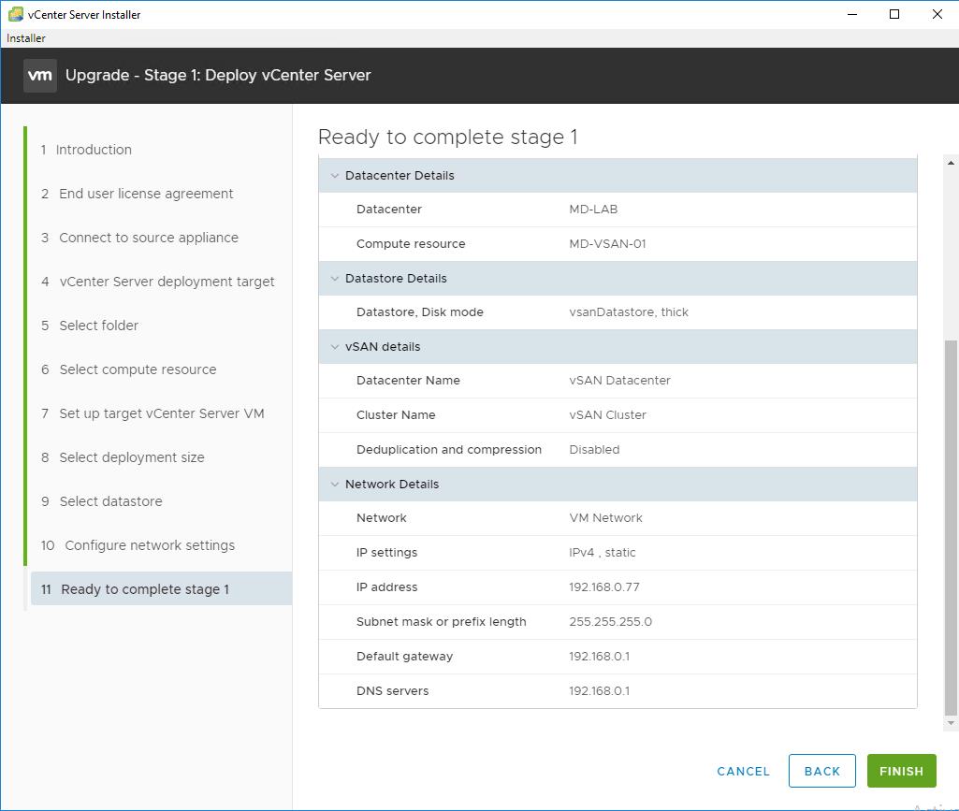Collapse the Network Details section
This screenshot has width=959, height=811.
pos(335,484)
